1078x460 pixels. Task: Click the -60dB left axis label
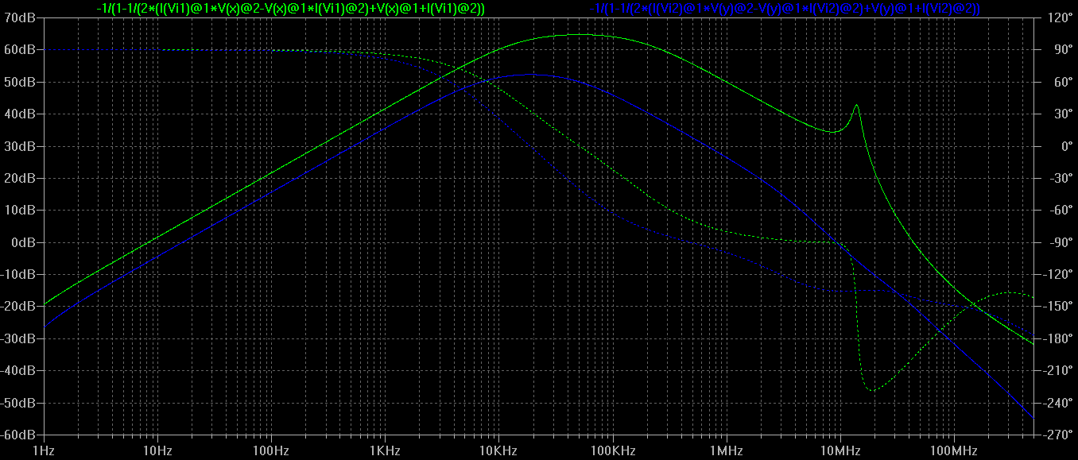pyautogui.click(x=18, y=435)
